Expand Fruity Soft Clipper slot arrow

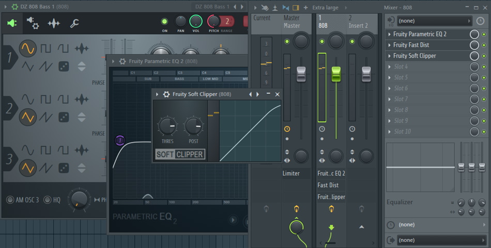point(389,56)
